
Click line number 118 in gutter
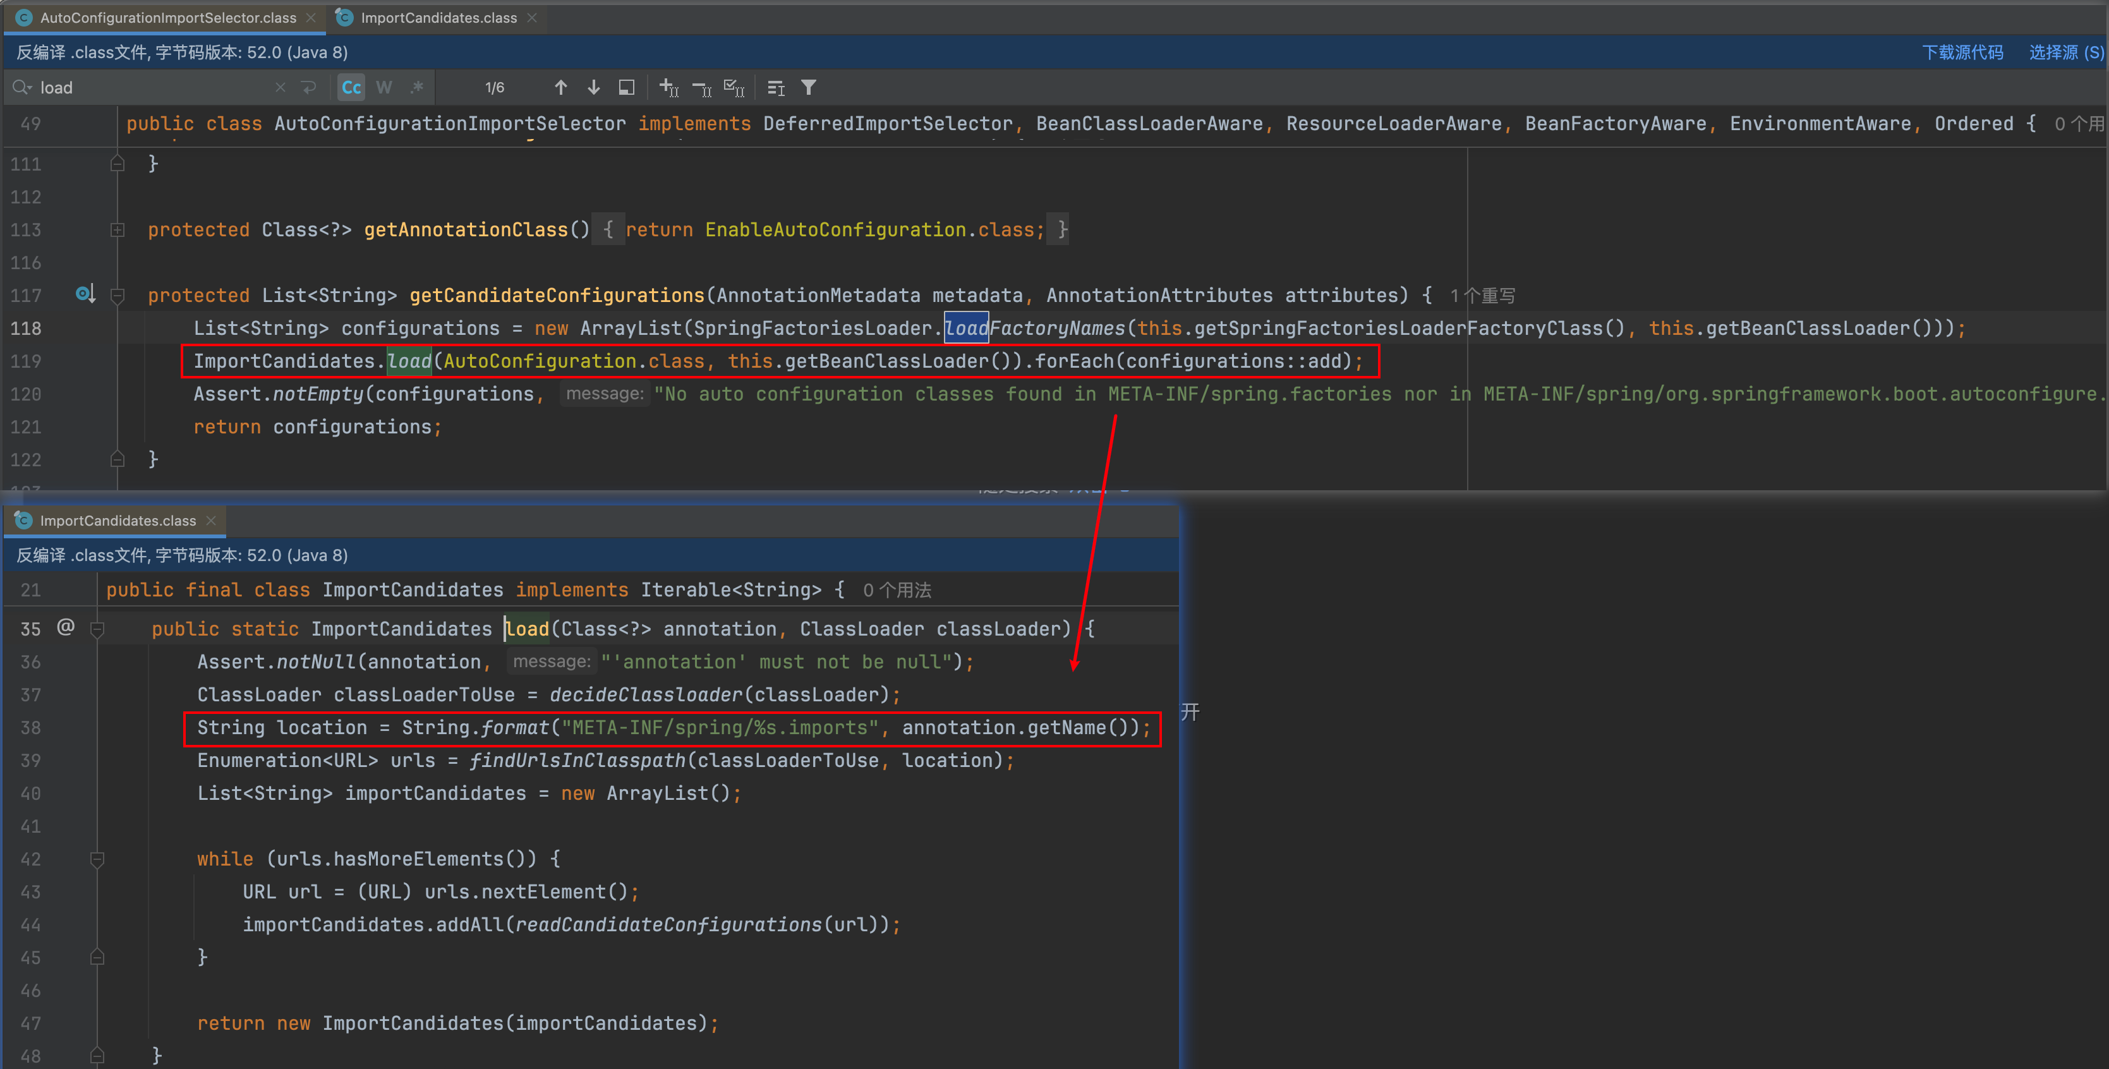25,329
